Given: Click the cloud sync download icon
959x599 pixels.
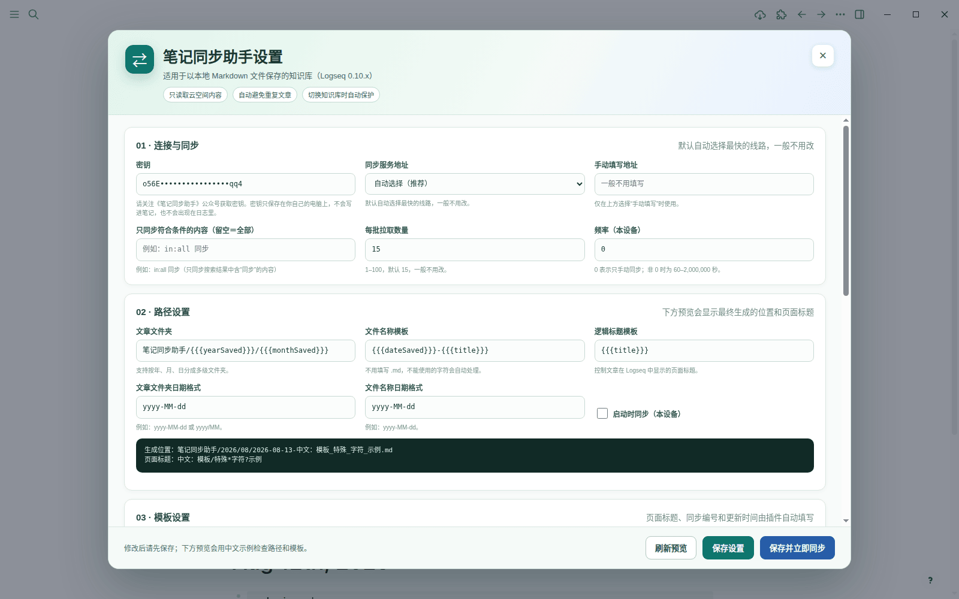Looking at the screenshot, I should click(760, 14).
